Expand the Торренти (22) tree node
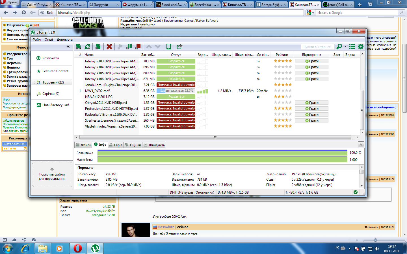407x254 pixels. 34,82
